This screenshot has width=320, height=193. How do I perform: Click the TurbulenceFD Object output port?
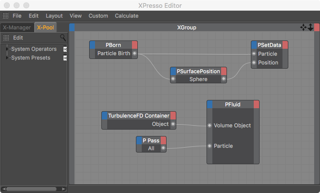[173, 124]
